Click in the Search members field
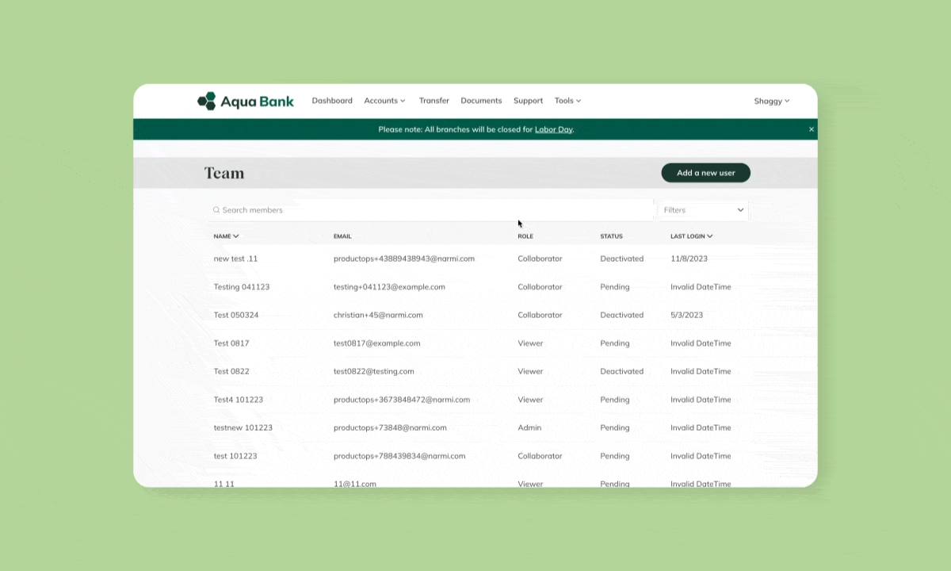 click(x=430, y=210)
